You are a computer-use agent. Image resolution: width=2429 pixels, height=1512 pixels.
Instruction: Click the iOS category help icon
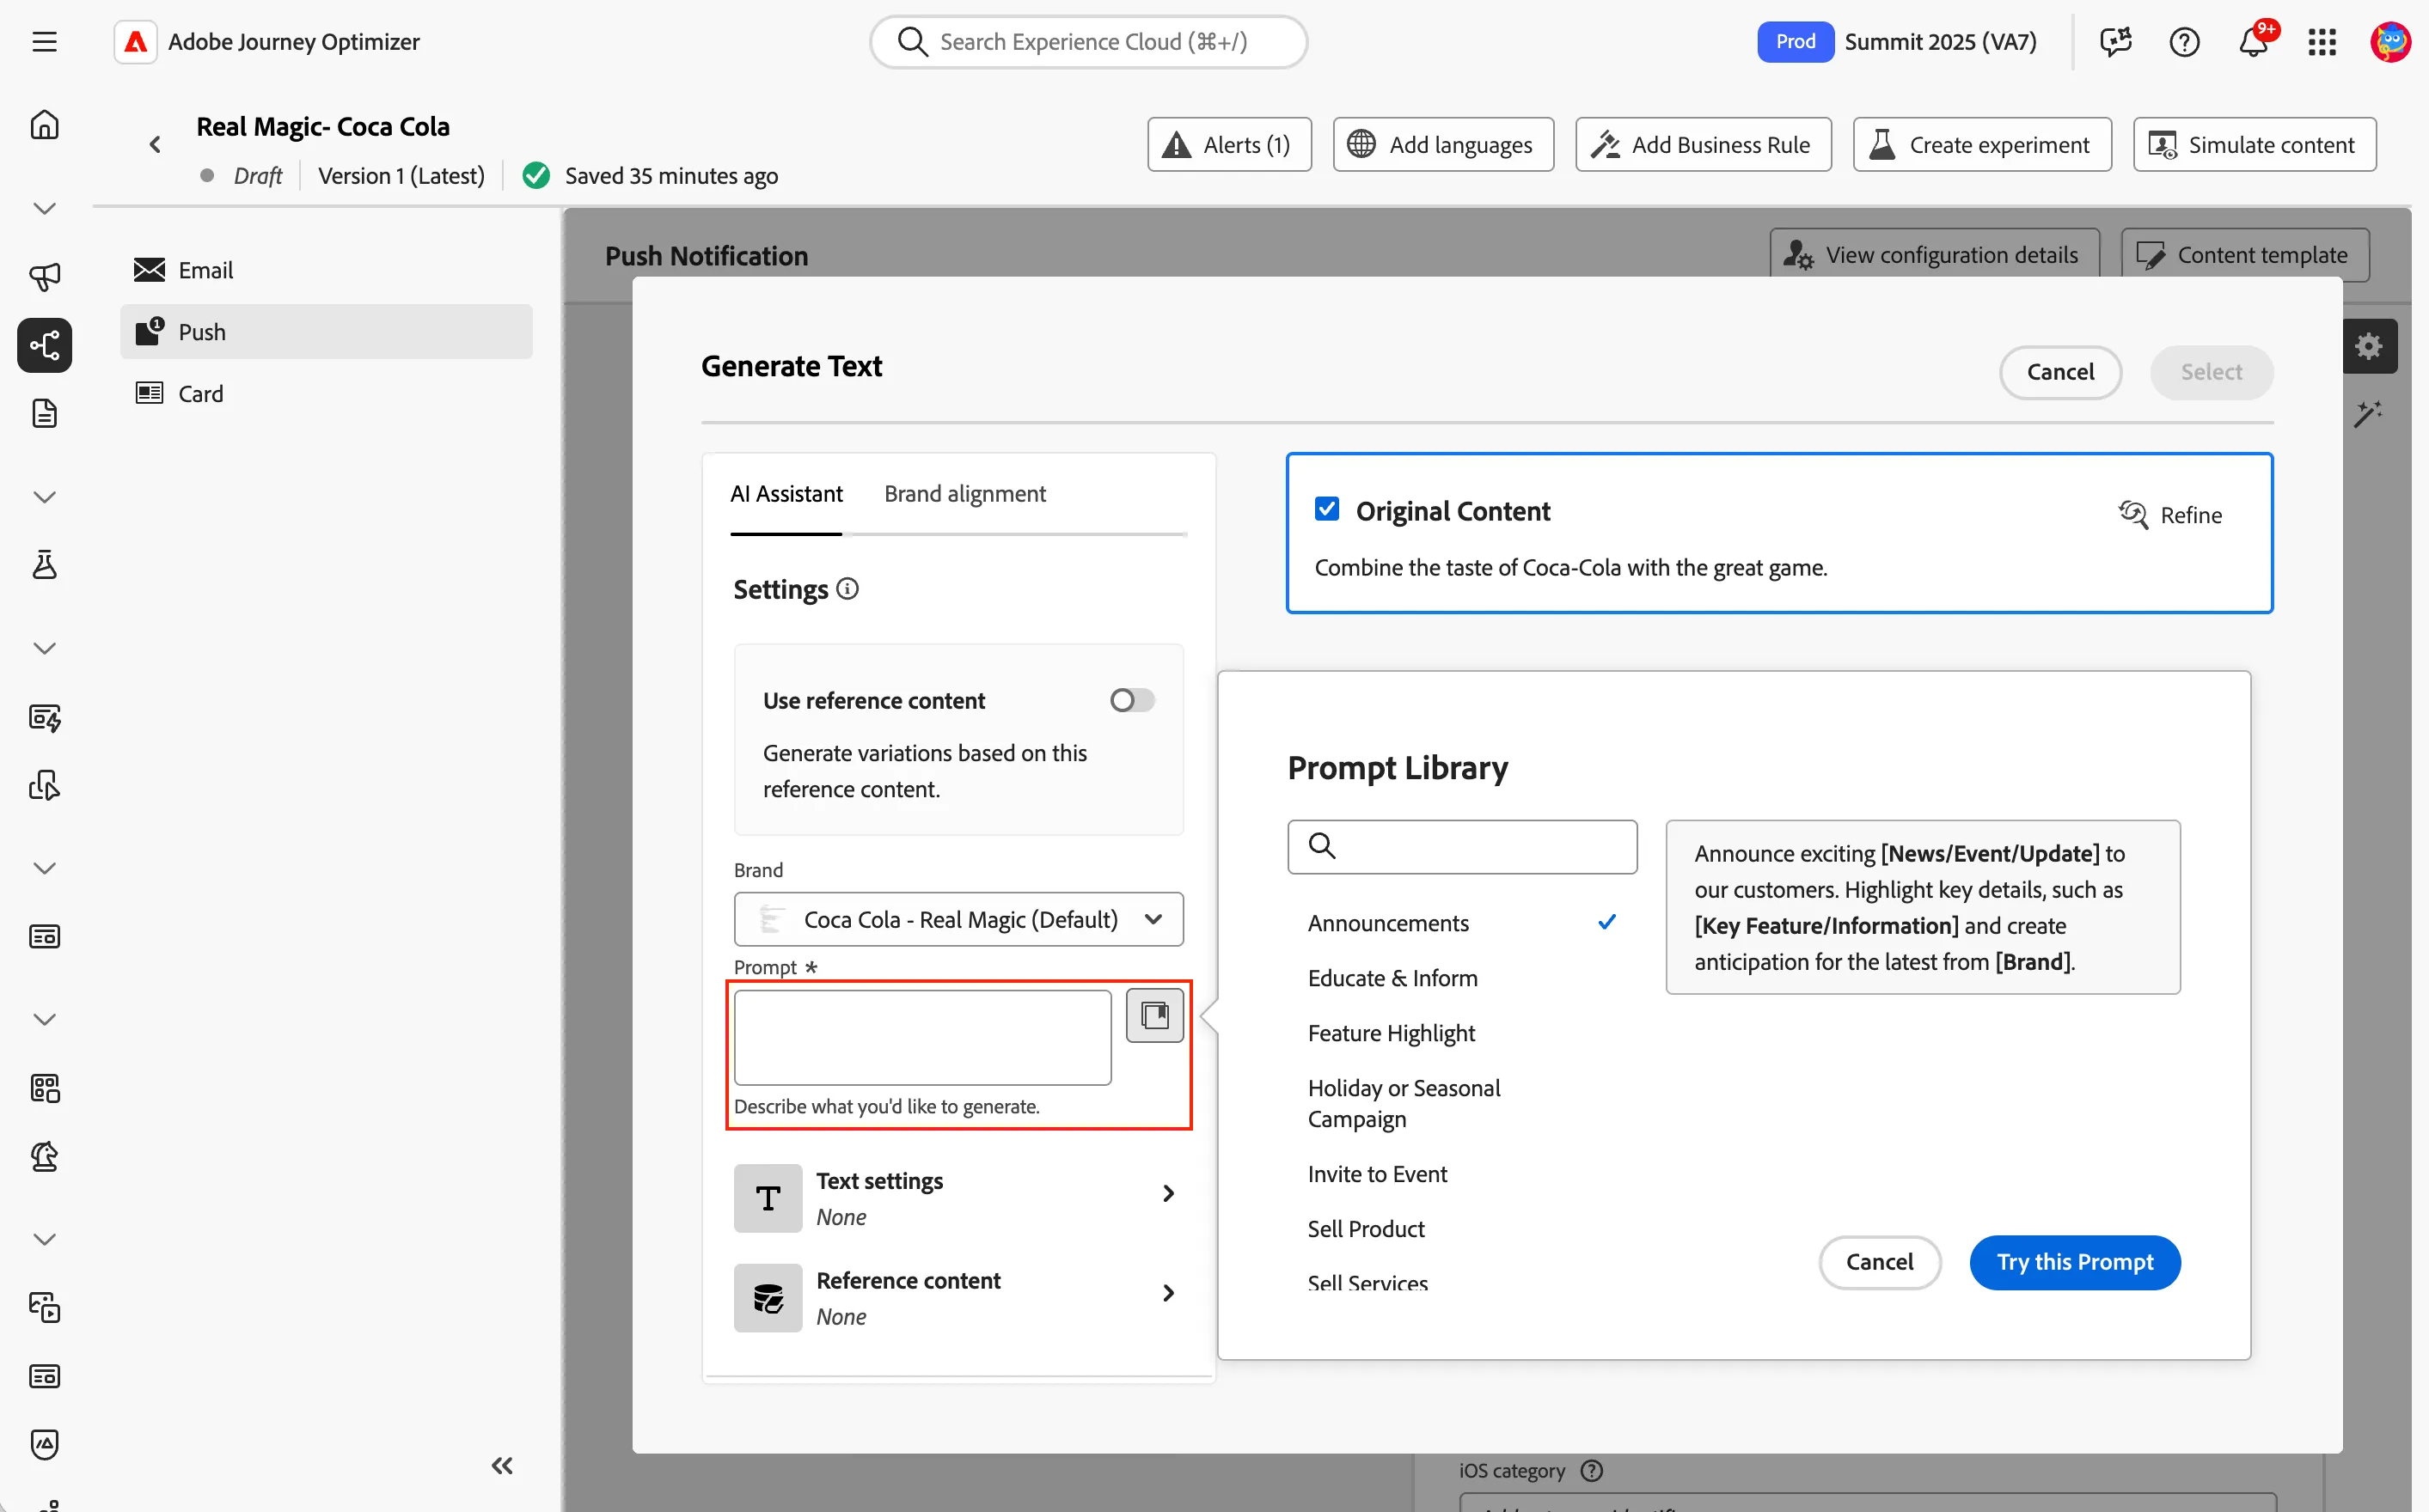(x=1592, y=1470)
